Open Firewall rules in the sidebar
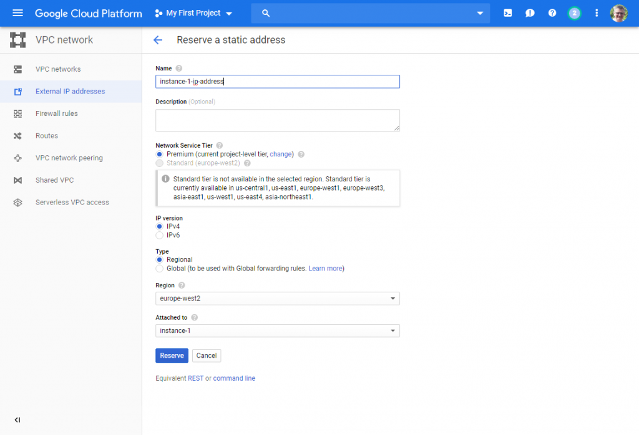The height and width of the screenshot is (435, 639). pyautogui.click(x=71, y=113)
